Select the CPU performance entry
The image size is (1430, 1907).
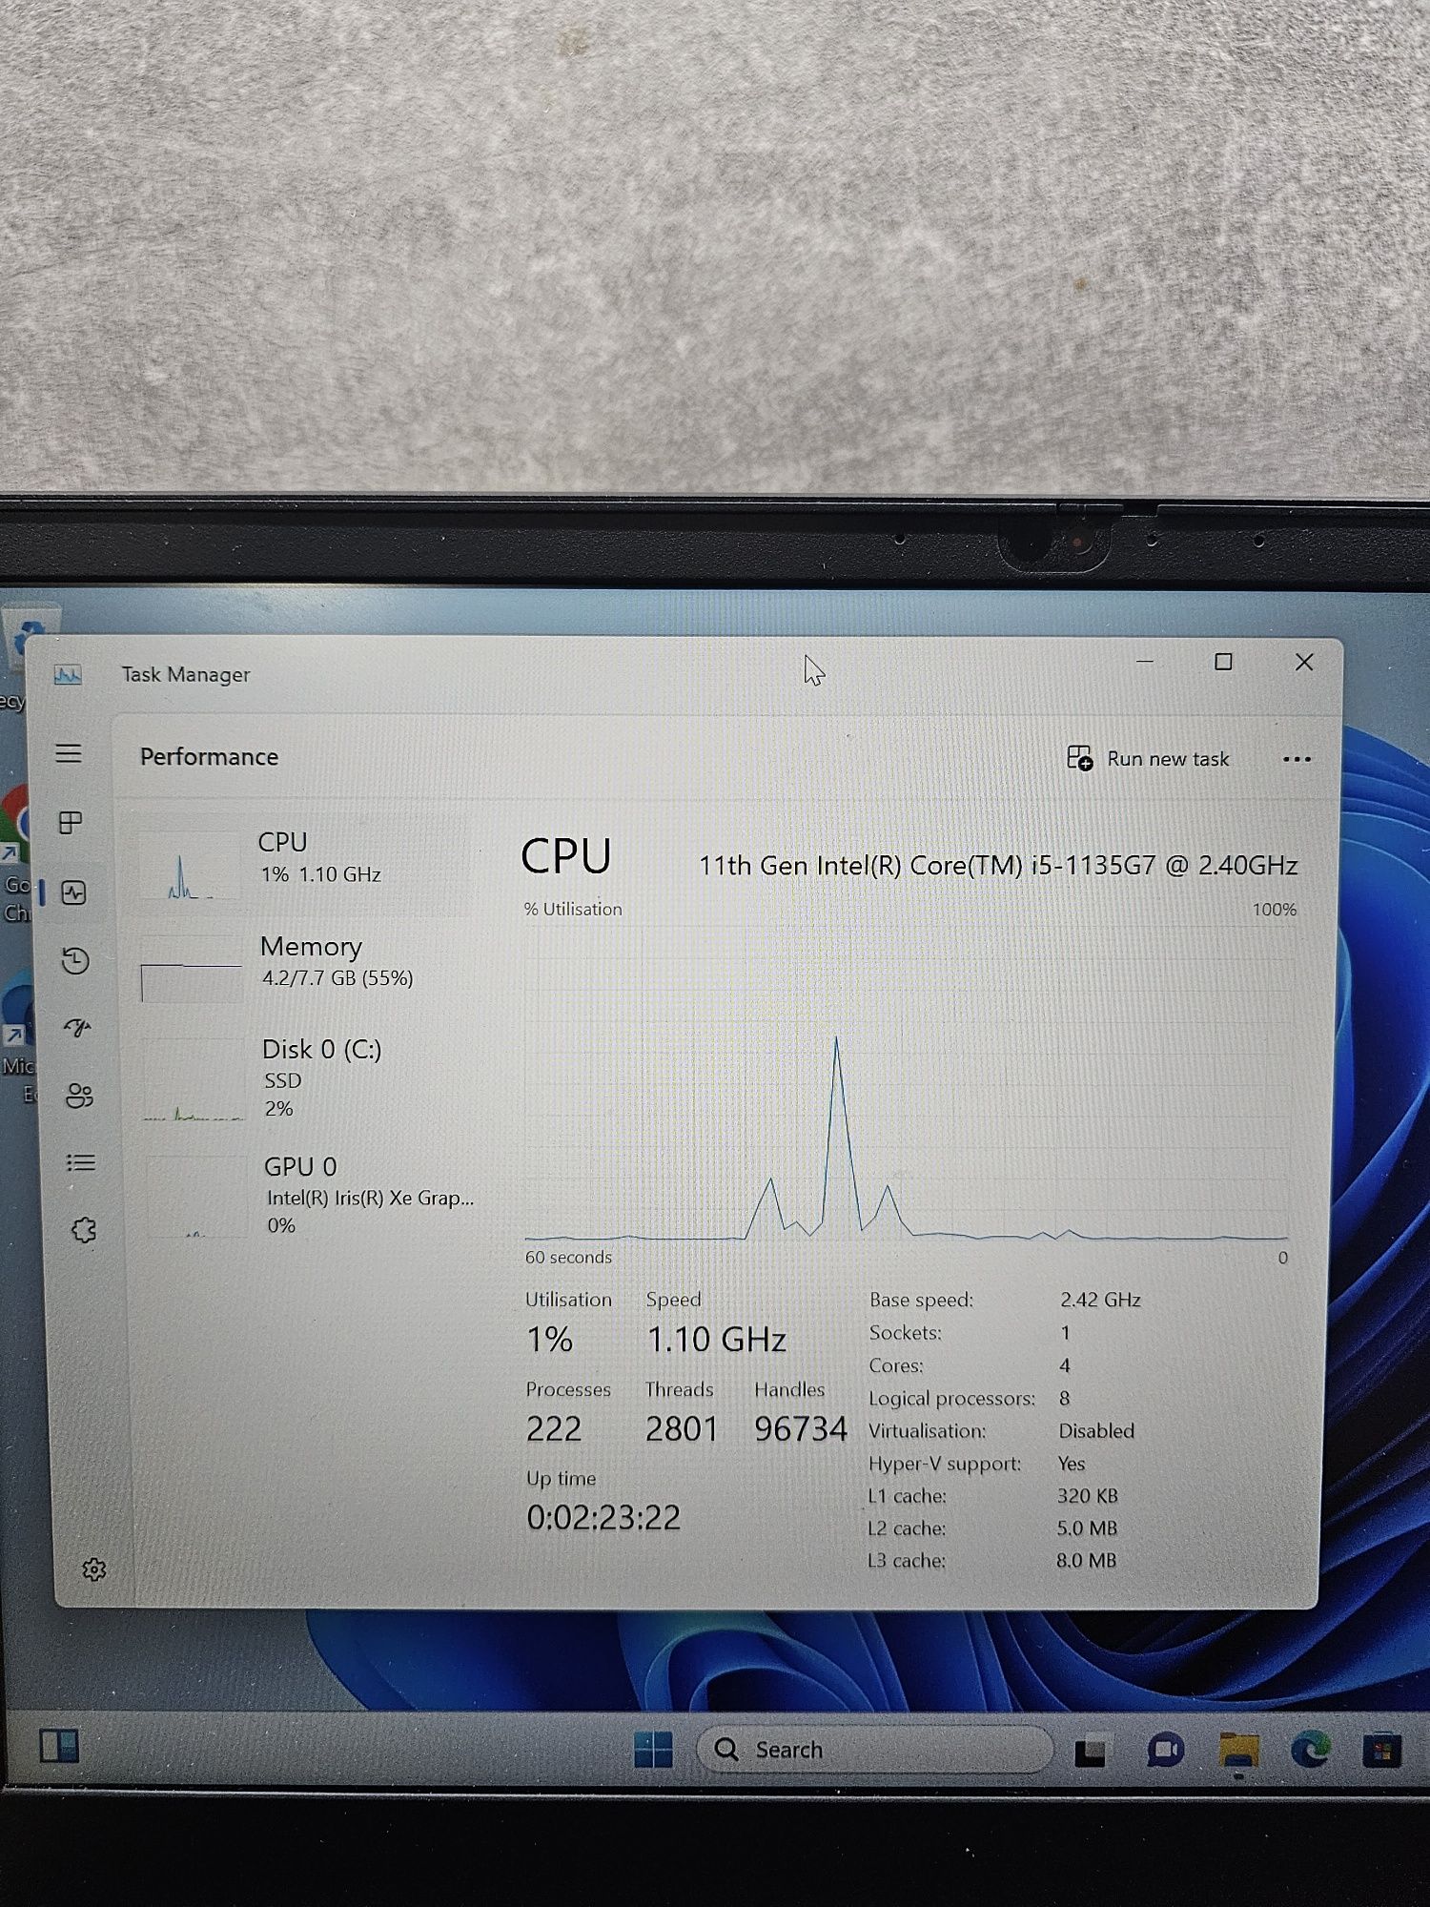pos(300,864)
